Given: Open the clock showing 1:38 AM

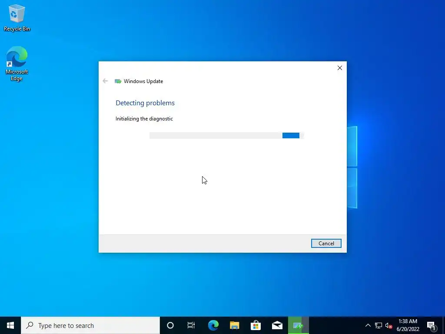Looking at the screenshot, I should click(408, 325).
